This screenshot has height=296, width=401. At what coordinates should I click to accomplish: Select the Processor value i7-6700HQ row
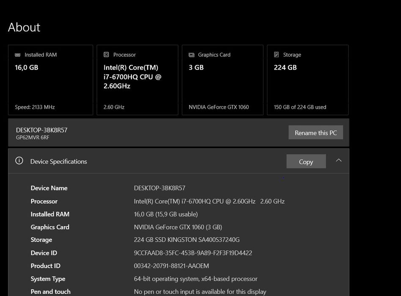[209, 201]
